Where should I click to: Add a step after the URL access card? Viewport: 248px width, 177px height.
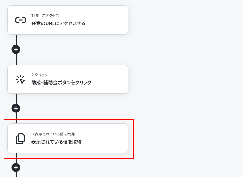tap(16, 49)
